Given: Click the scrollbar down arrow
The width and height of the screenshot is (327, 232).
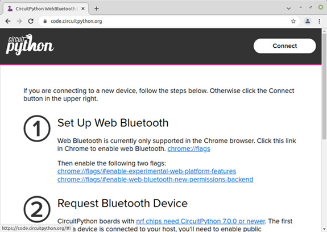Looking at the screenshot, I should [324, 229].
